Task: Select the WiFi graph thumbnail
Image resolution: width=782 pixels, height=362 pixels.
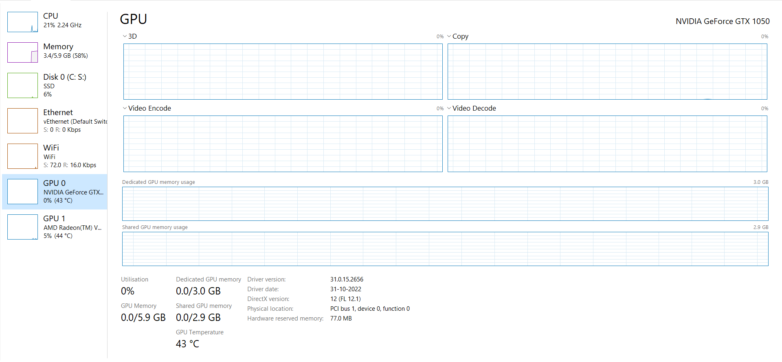Action: click(22, 156)
